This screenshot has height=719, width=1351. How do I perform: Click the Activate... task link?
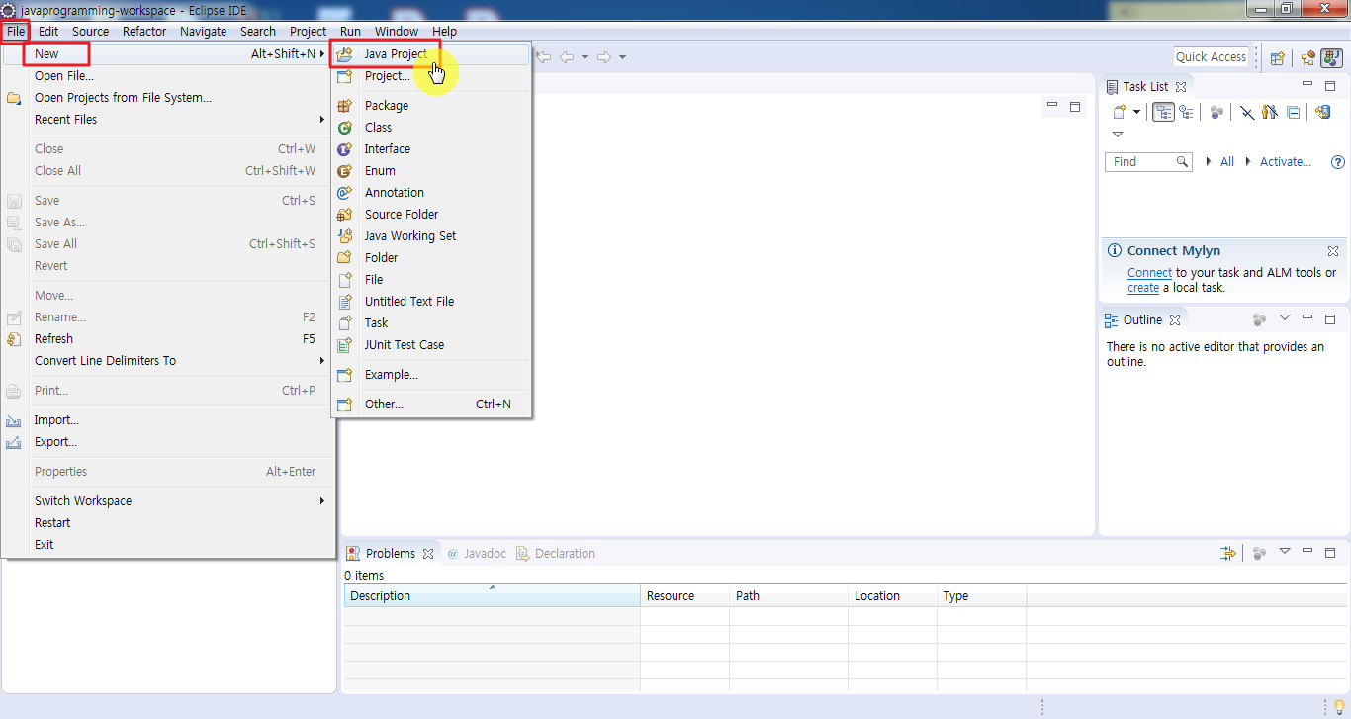[x=1286, y=162]
